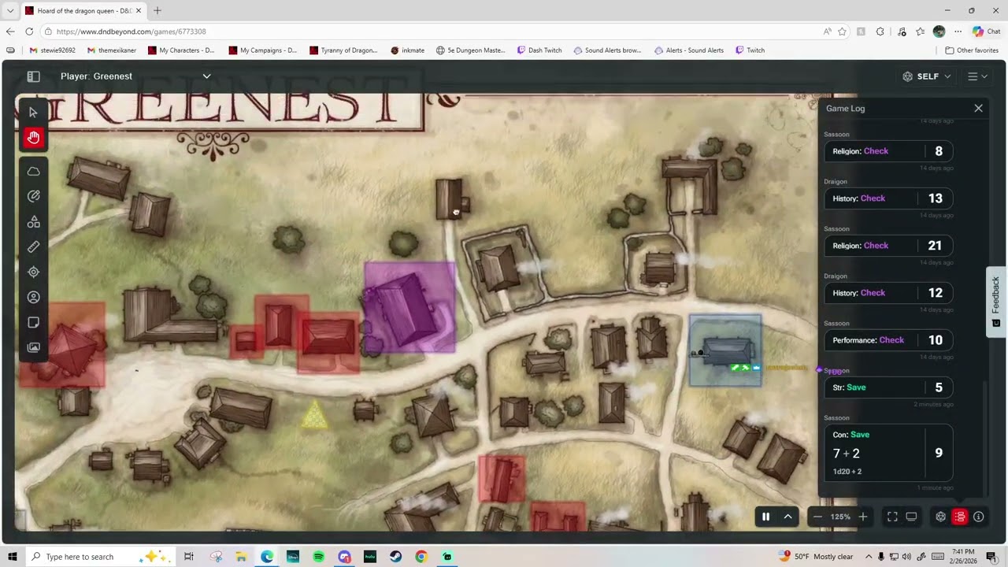Select the target ping tool
The image size is (1008, 567).
(x=33, y=272)
